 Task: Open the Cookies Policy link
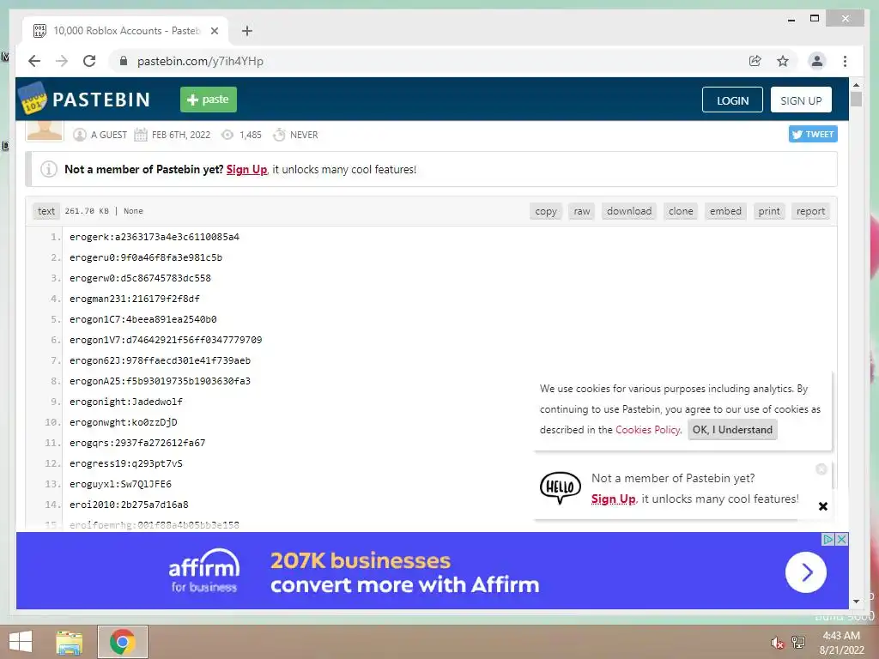(x=648, y=430)
